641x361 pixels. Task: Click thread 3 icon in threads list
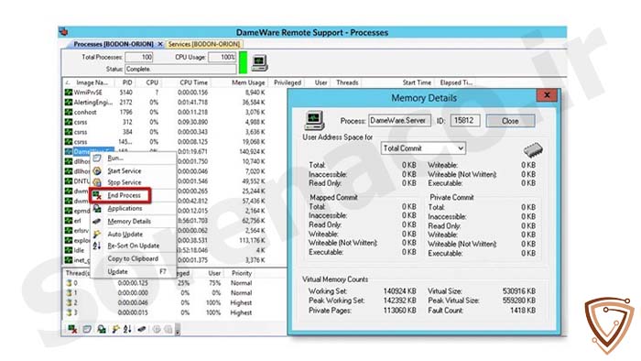coord(69,312)
